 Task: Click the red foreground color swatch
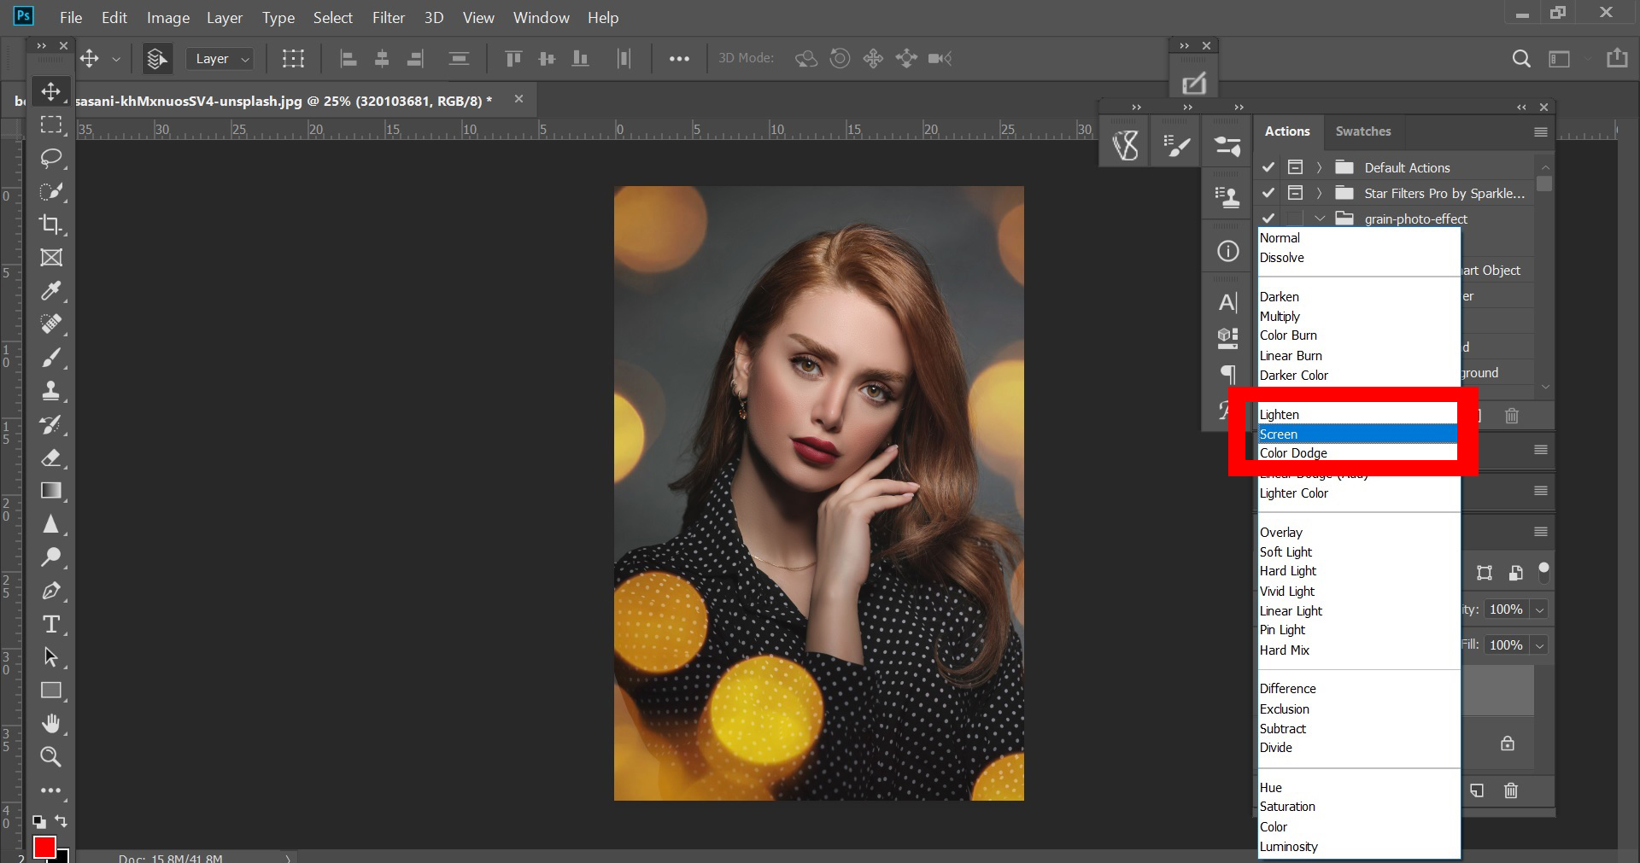(x=44, y=847)
